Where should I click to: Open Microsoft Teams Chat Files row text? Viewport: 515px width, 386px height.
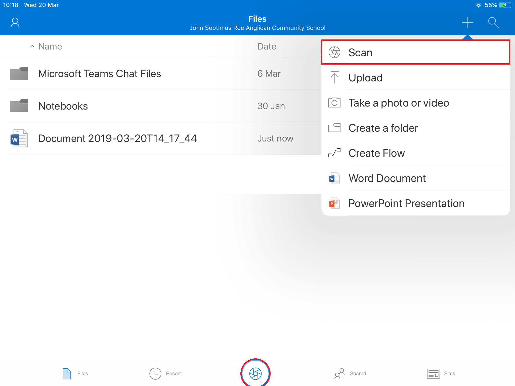pyautogui.click(x=99, y=74)
